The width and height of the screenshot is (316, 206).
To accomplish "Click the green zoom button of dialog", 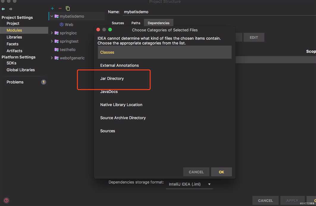I will click(x=110, y=30).
